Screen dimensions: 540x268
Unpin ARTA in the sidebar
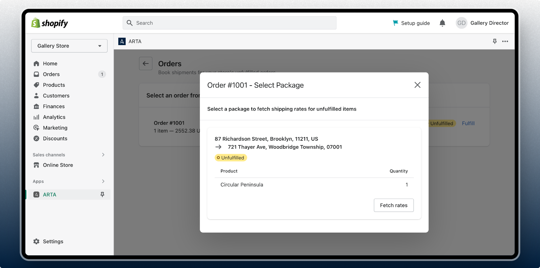[102, 194]
